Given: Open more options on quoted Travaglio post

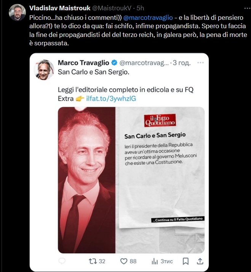Looking at the screenshot, I should tap(200, 62).
